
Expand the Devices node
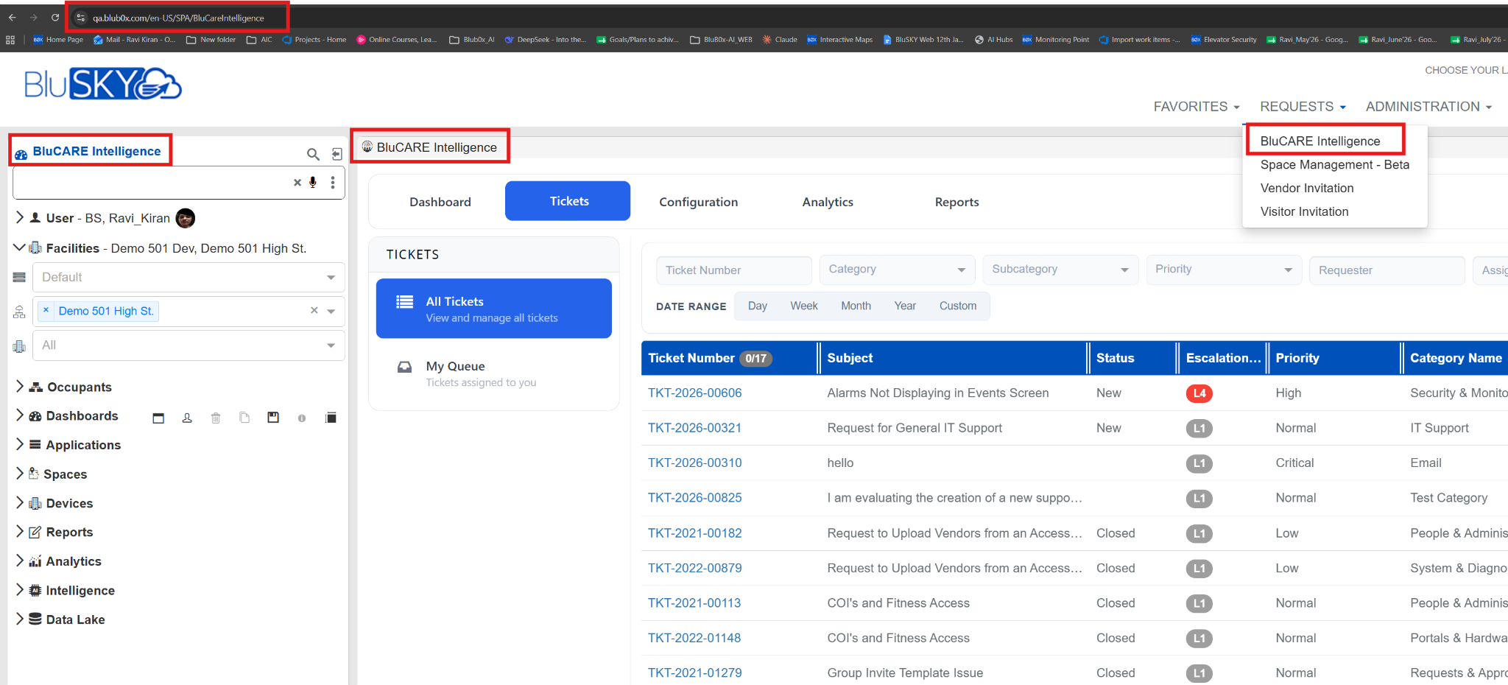tap(20, 502)
